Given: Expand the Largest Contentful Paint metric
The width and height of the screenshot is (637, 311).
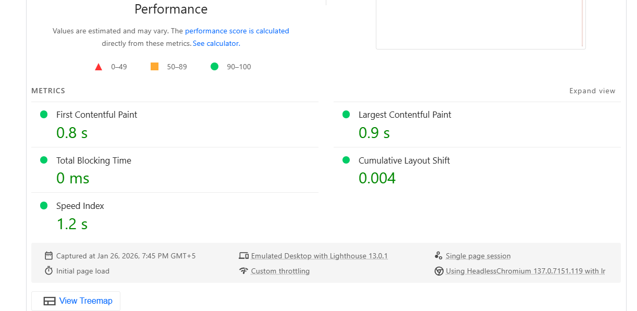Looking at the screenshot, I should [405, 115].
